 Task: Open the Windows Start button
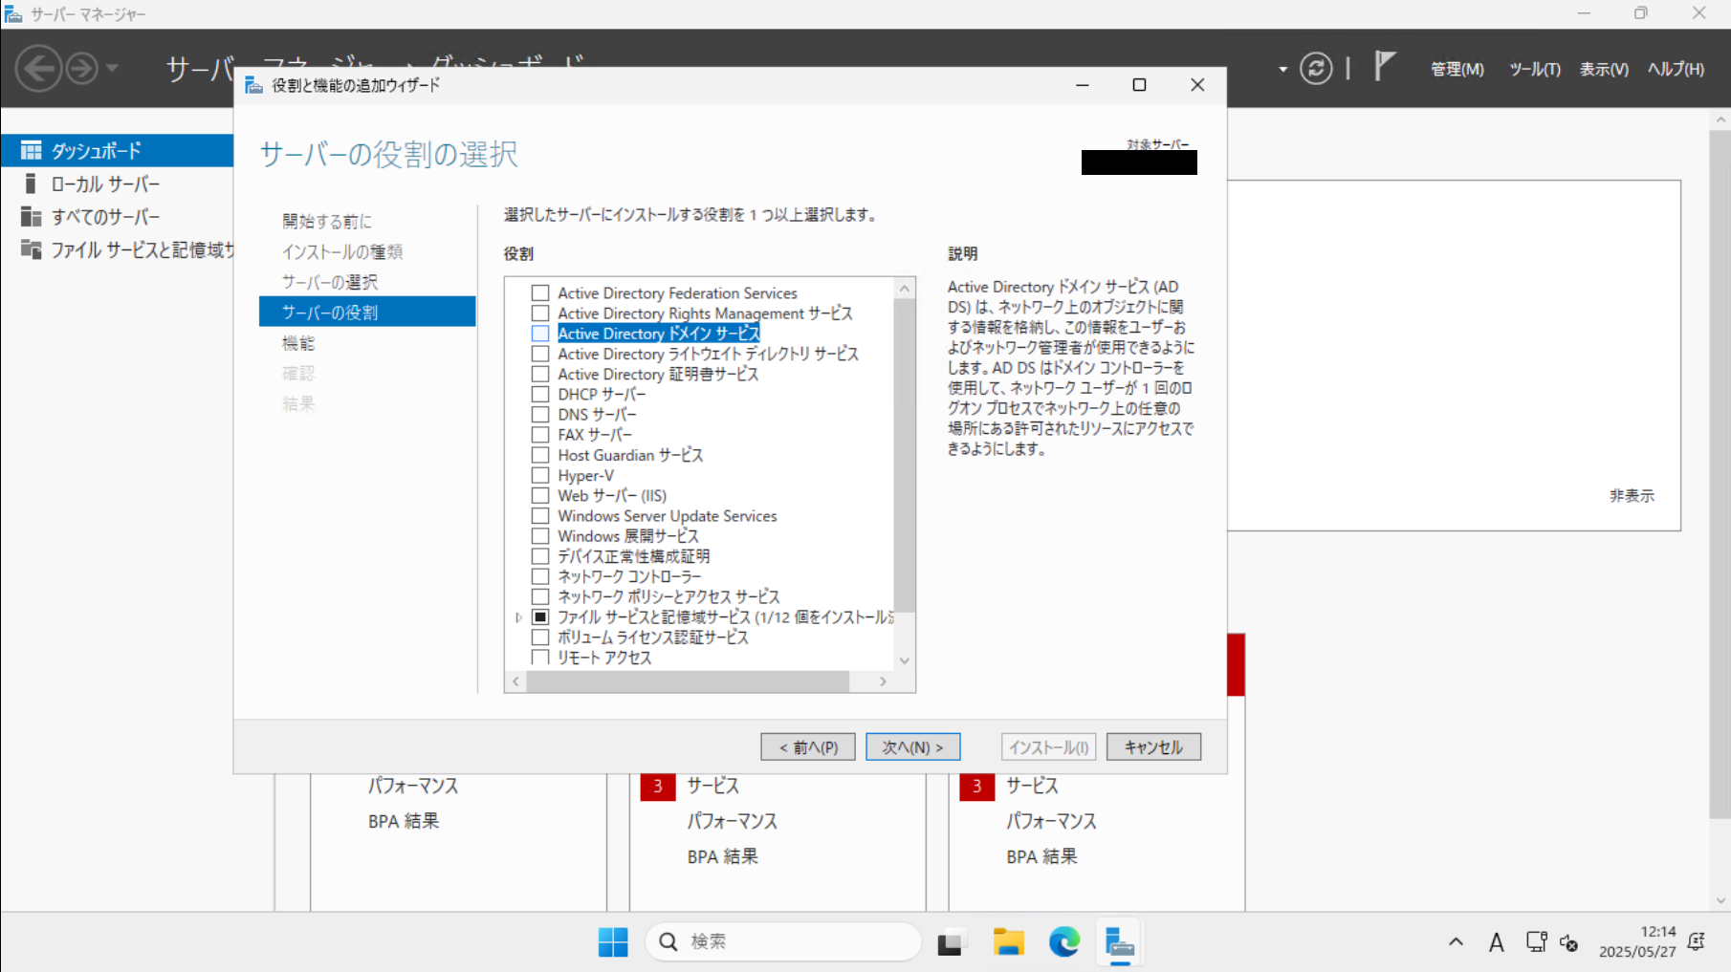click(x=613, y=942)
